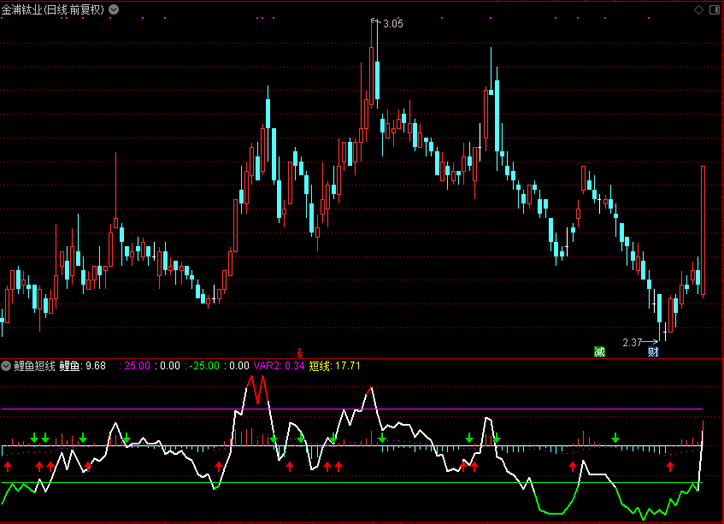Click the diamond icon in the top-right corner

tap(698, 9)
